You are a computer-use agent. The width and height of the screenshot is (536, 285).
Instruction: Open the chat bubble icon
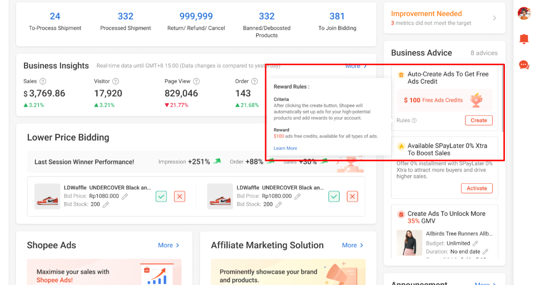click(524, 65)
